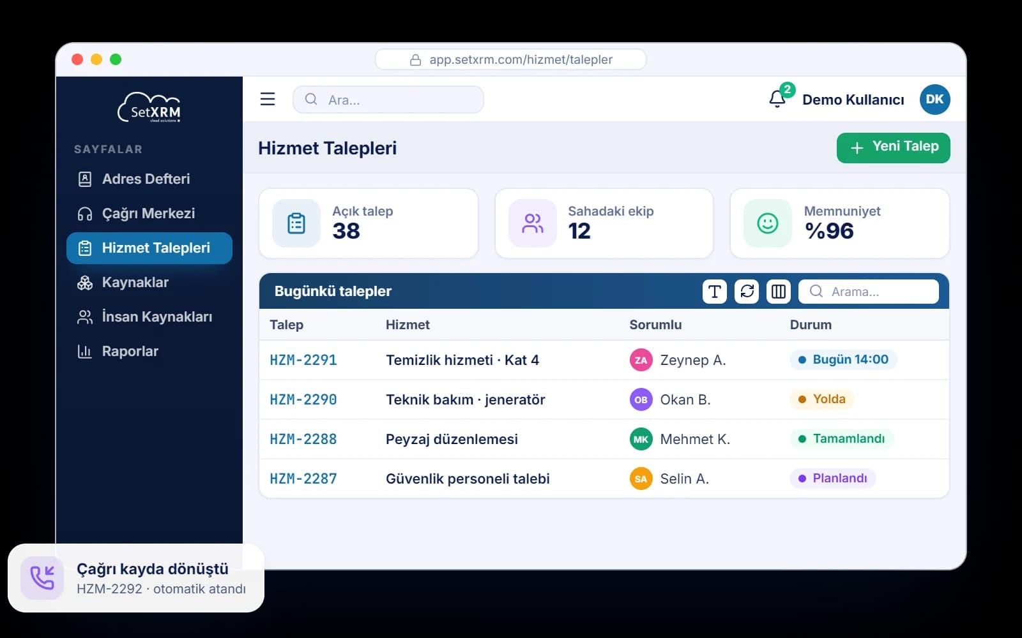The height and width of the screenshot is (638, 1022).
Task: Click the Açık talep clipboard icon
Action: [296, 223]
